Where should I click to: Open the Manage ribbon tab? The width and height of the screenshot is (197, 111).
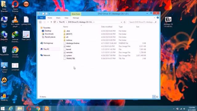tap(76, 18)
